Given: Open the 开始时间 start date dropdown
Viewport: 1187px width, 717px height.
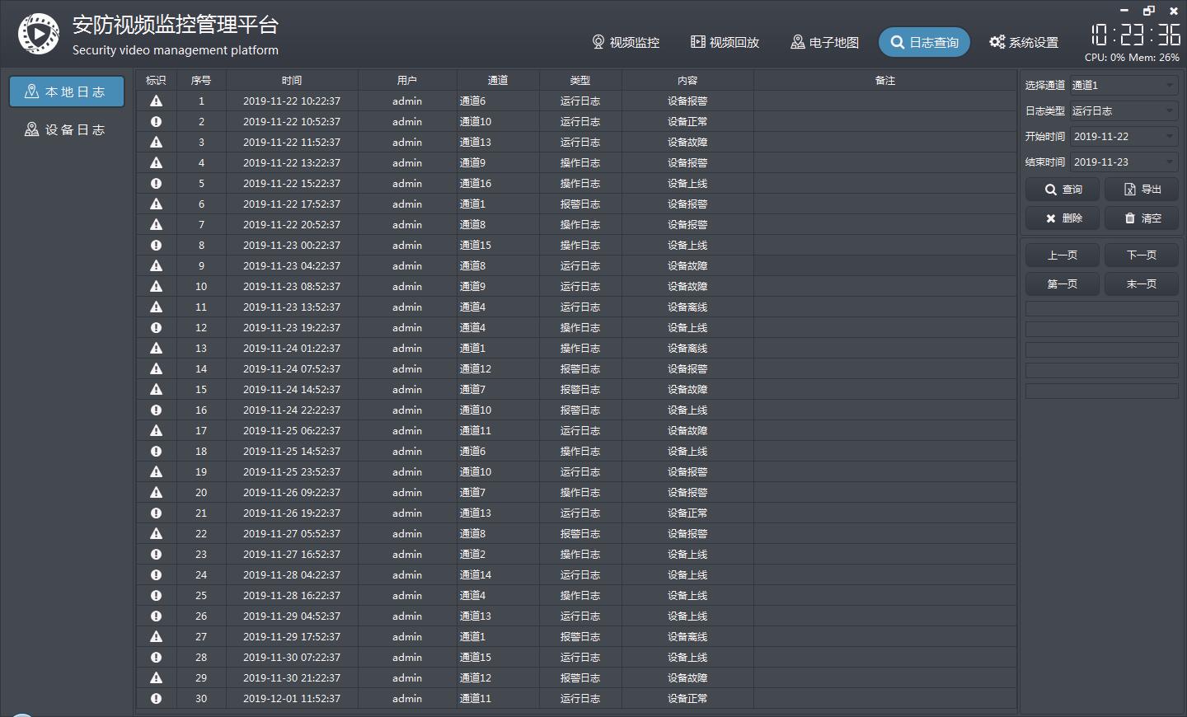Looking at the screenshot, I should click(1124, 136).
